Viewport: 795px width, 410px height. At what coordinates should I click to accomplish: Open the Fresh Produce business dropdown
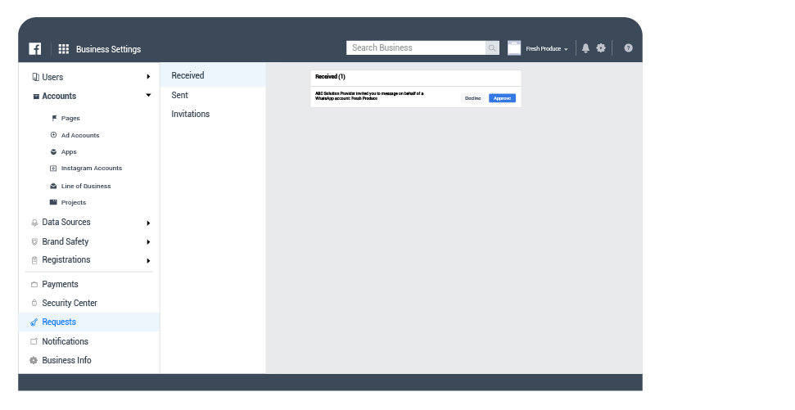(547, 48)
